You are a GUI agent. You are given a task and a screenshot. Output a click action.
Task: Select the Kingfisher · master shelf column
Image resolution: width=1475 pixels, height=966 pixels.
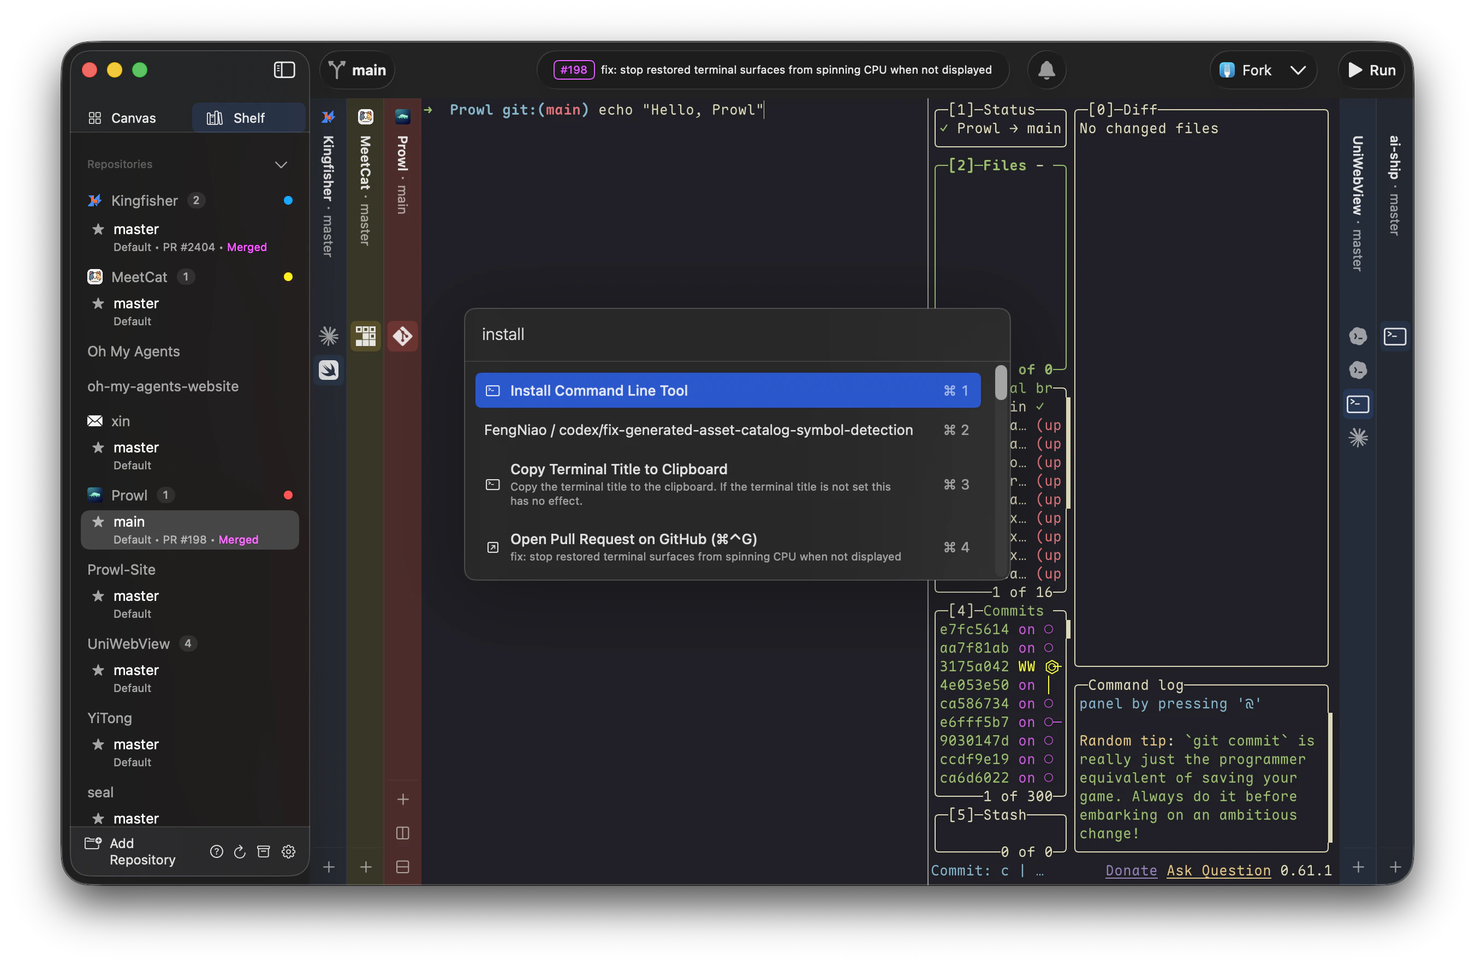pyautogui.click(x=328, y=196)
